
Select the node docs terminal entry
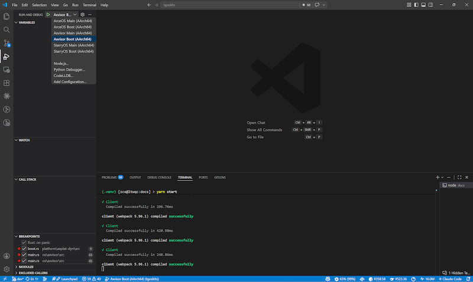click(x=455, y=185)
